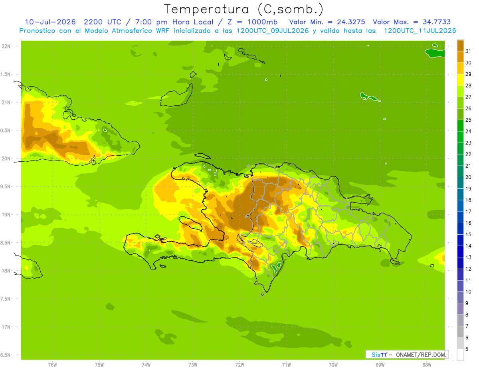Viewport: 479px width, 370px height.
Task: Click the "75W" longitude axis label
Action: [x=99, y=364]
